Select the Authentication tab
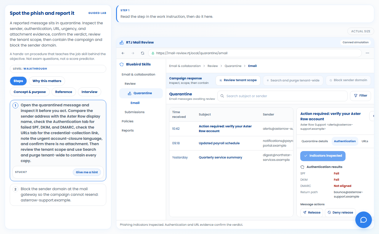 click(x=345, y=141)
